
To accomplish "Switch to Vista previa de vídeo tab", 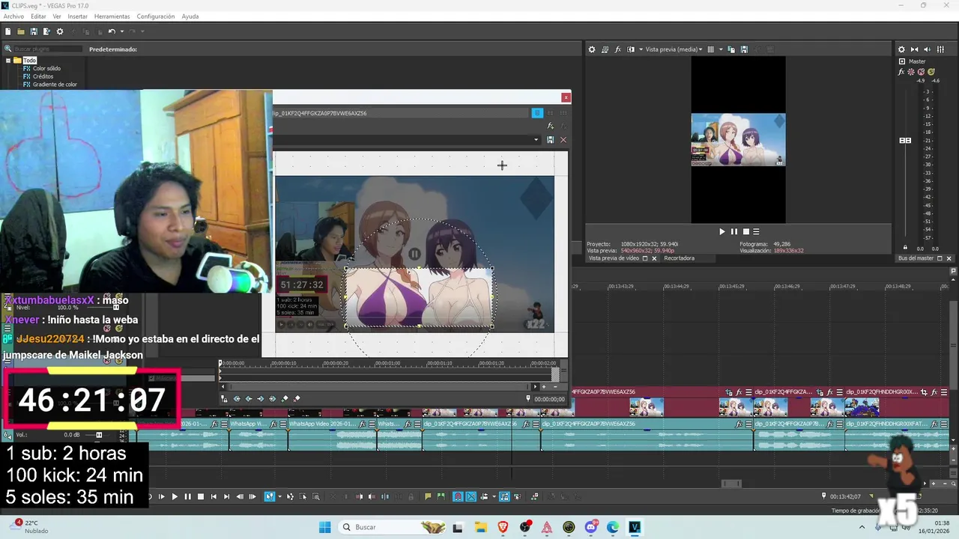I will pos(614,258).
